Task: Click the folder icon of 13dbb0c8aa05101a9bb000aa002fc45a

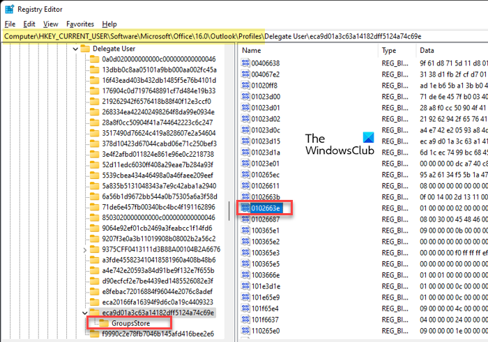Action: 95,70
